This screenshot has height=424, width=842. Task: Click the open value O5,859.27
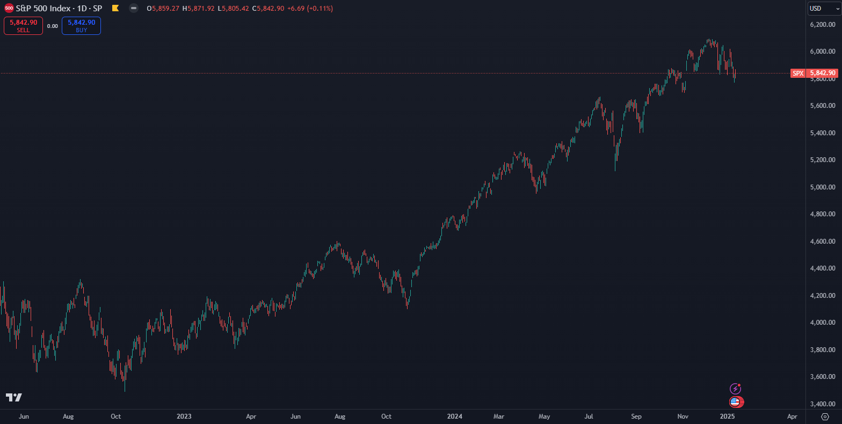pos(163,9)
